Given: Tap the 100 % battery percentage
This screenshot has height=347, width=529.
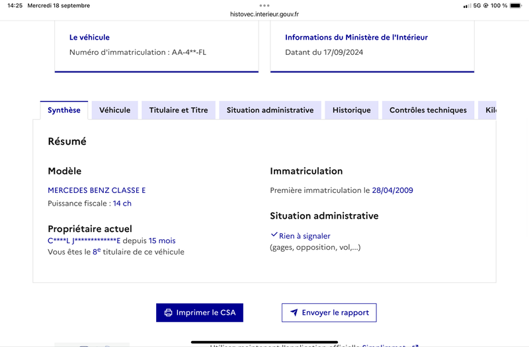Looking at the screenshot, I should tap(499, 5).
